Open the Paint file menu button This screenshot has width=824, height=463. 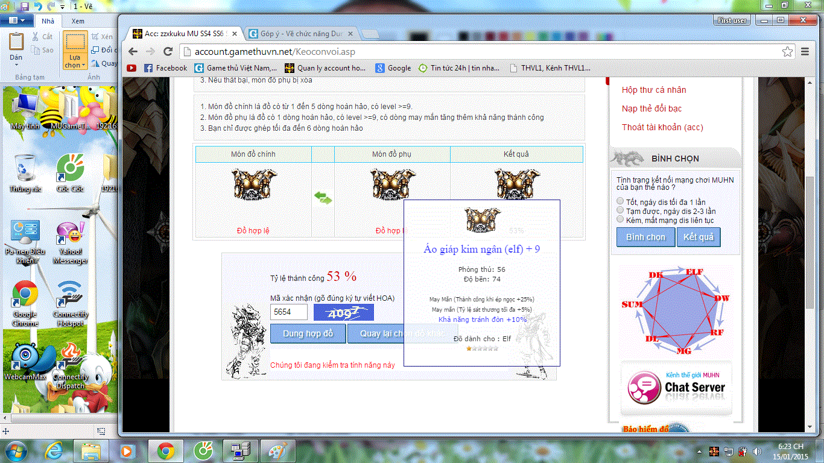(x=17, y=20)
